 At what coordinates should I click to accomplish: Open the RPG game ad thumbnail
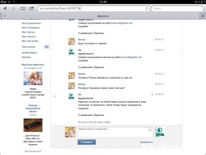click(33, 78)
